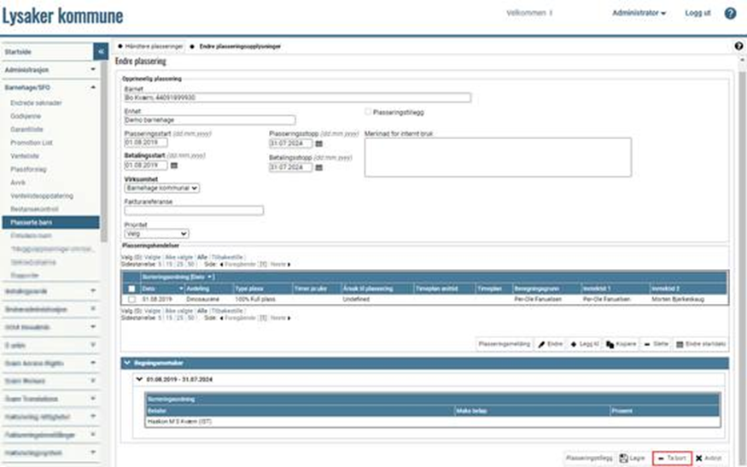The height and width of the screenshot is (467, 747).
Task: Open Venteliste in the sidebar menu
Action: [x=24, y=156]
